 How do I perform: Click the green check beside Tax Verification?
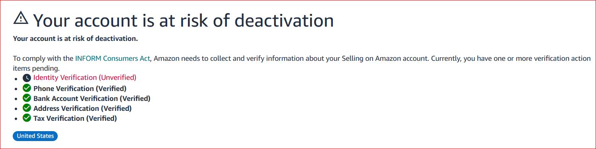click(27, 118)
